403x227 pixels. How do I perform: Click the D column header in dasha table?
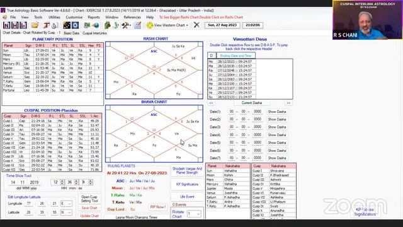click(212, 55)
